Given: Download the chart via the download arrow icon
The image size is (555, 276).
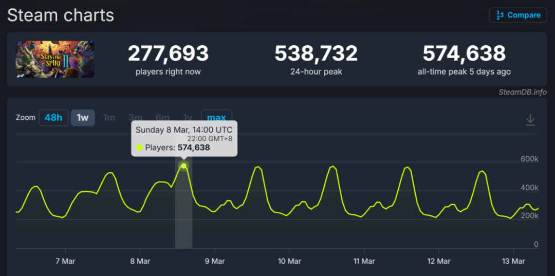Looking at the screenshot, I should (x=530, y=120).
